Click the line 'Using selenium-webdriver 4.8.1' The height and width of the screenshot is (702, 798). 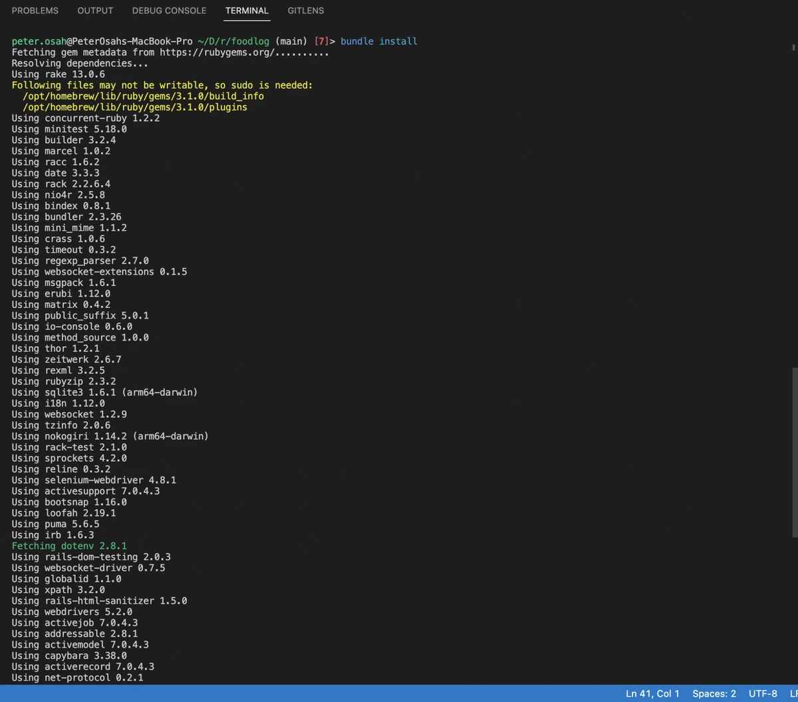tap(94, 480)
